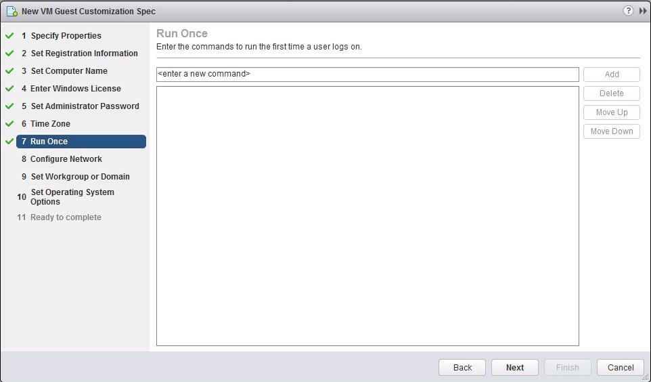Click the green checkmark beside Run Once
Image resolution: width=651 pixels, height=382 pixels.
click(x=9, y=142)
